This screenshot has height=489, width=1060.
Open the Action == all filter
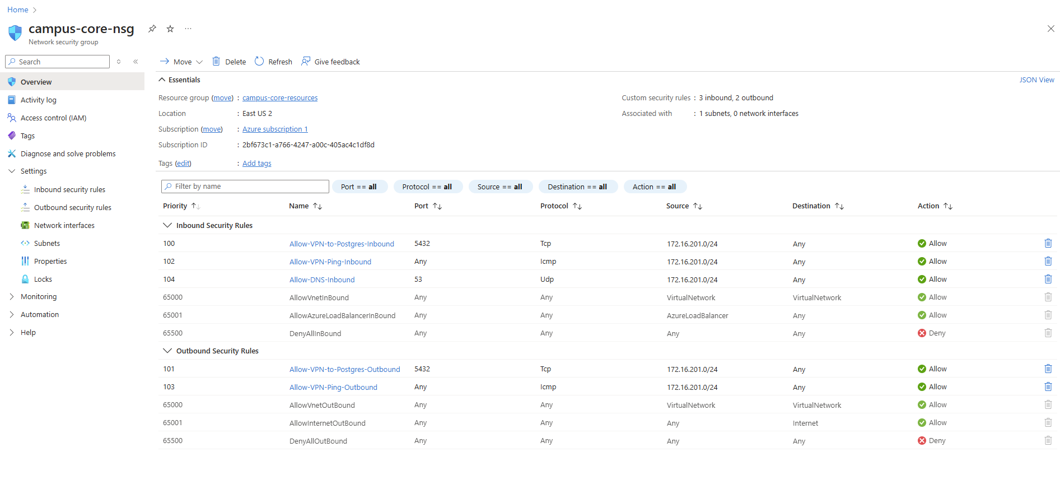pyautogui.click(x=655, y=187)
